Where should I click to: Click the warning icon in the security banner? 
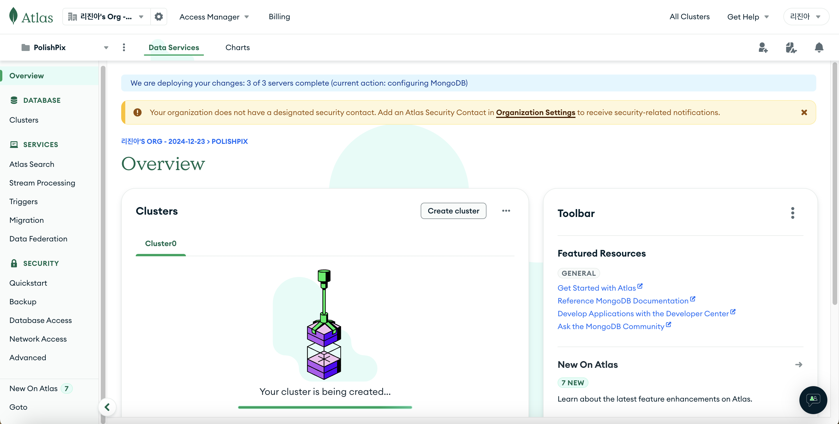click(137, 112)
